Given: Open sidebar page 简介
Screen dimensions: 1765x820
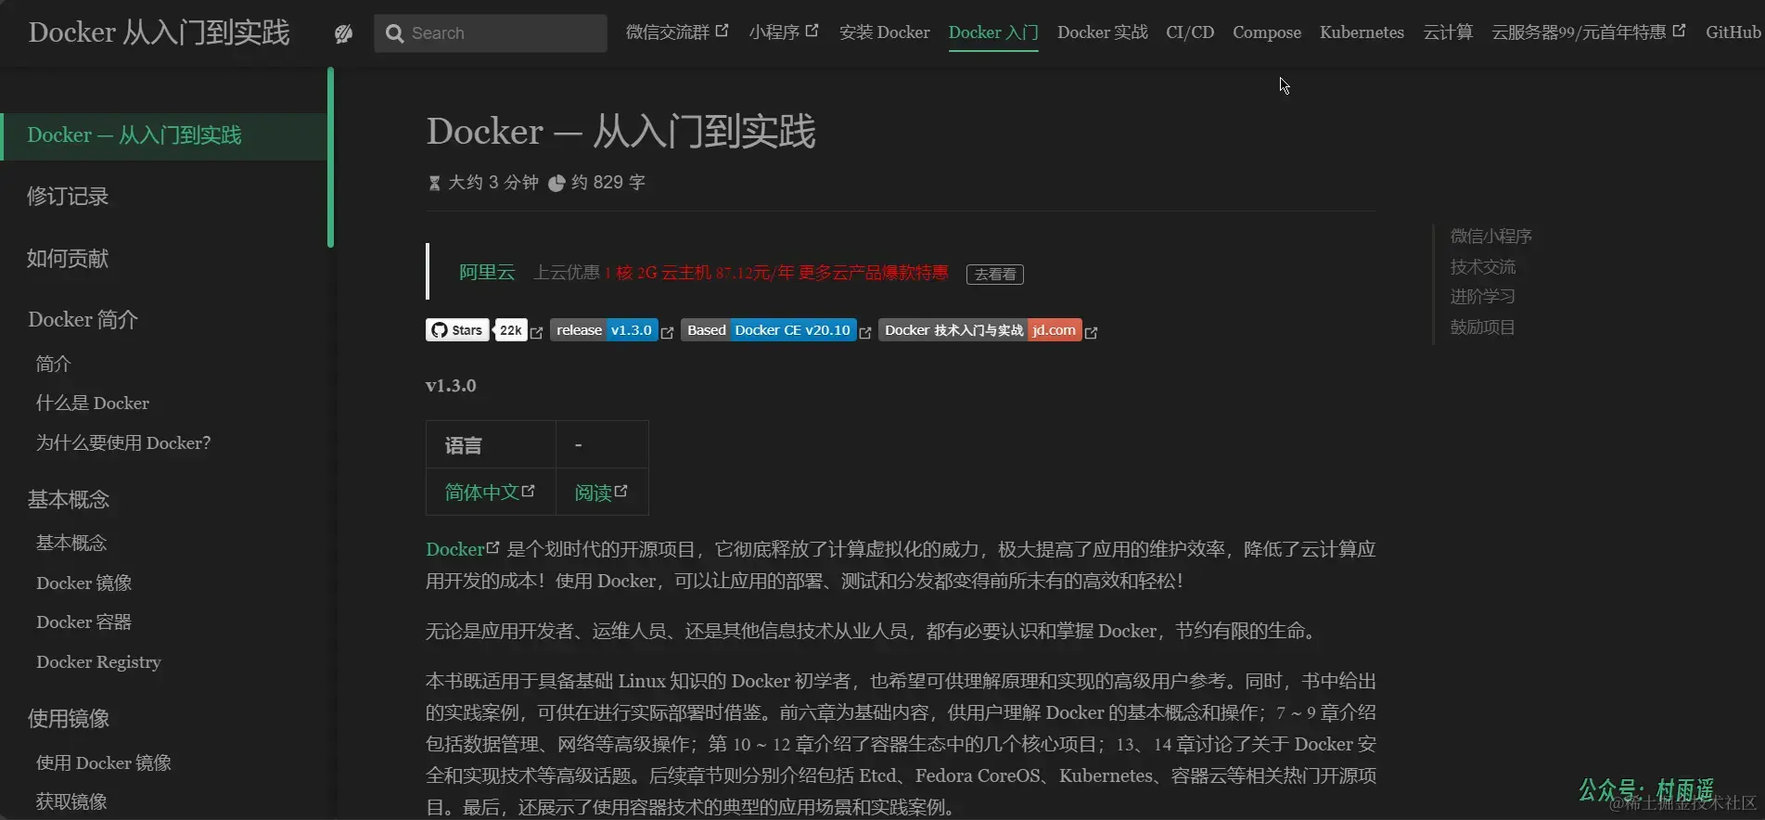Looking at the screenshot, I should pos(53,364).
